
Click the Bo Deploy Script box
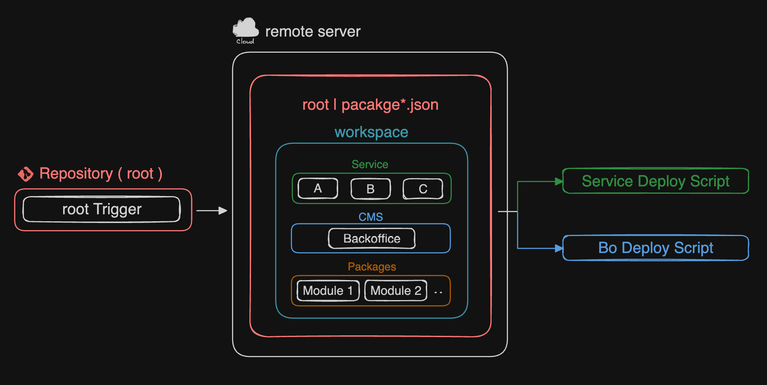pos(655,248)
